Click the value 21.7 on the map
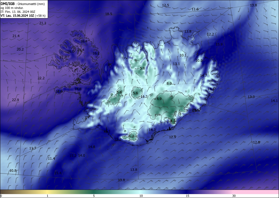Image resolution: width=279 pixels, height=198 pixels. (x=63, y=57)
